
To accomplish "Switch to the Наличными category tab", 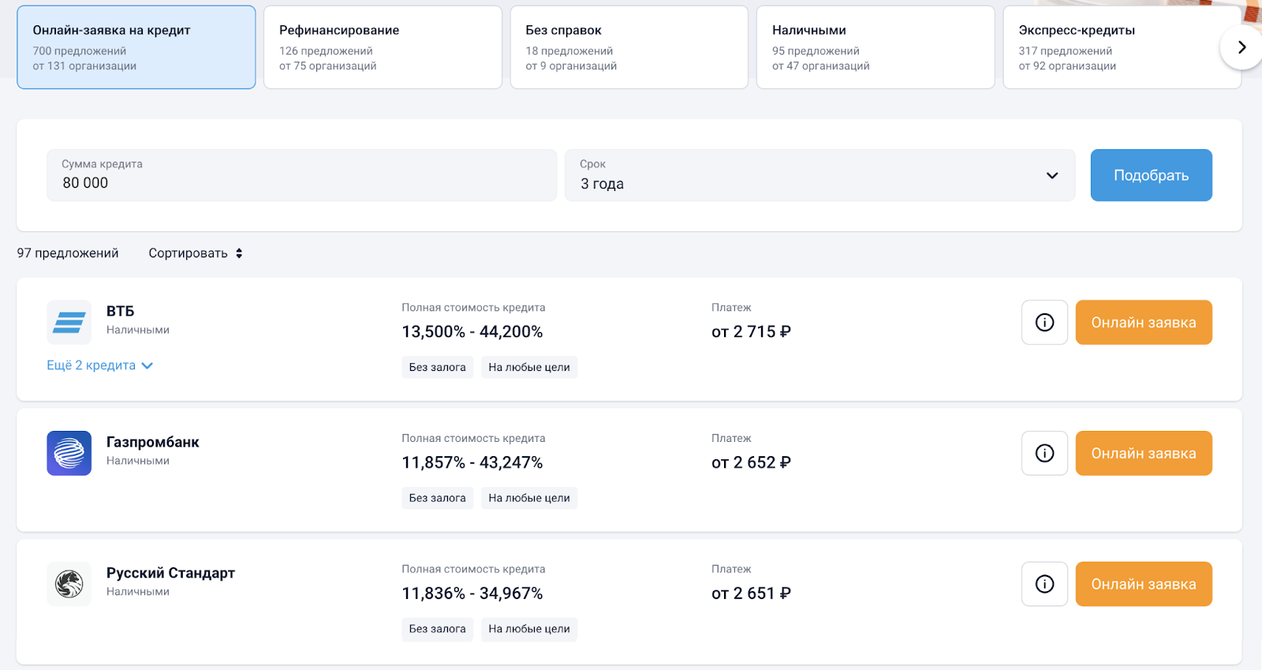I will (876, 47).
